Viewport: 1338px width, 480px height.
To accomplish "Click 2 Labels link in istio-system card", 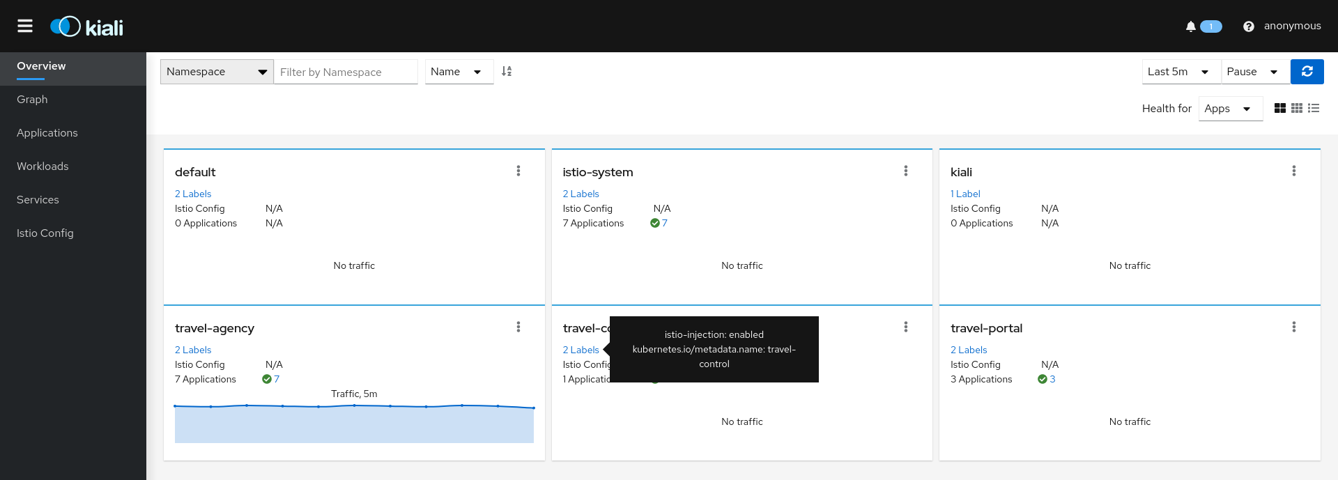I will (x=580, y=194).
